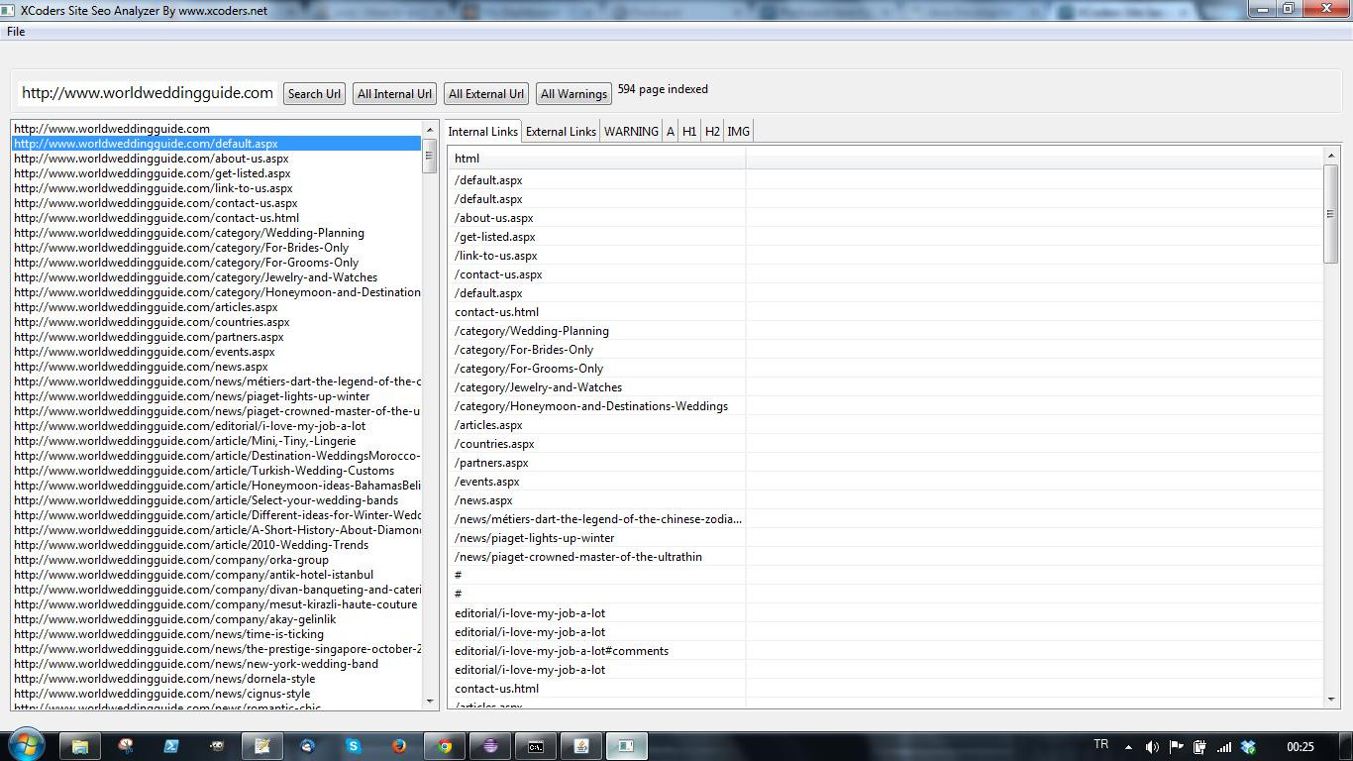Select the /countries.aspx URL in left list
The height and width of the screenshot is (761, 1353).
pyautogui.click(x=217, y=321)
